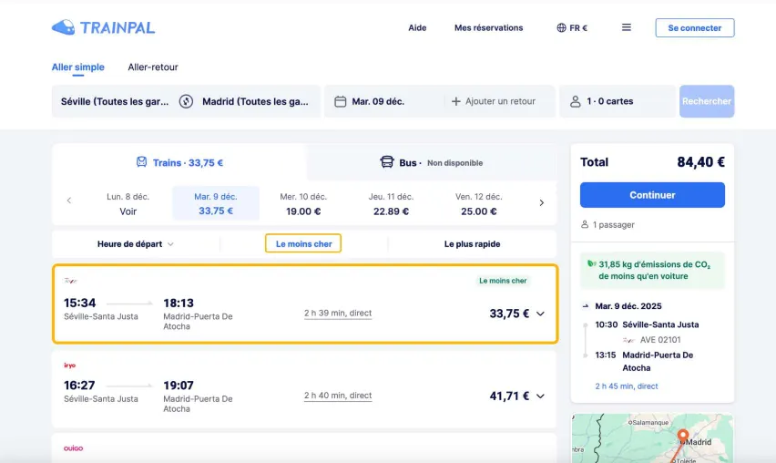This screenshot has height=463, width=776.
Task: Click 10:30 Séville-Santa Justa departure text
Action: click(647, 324)
